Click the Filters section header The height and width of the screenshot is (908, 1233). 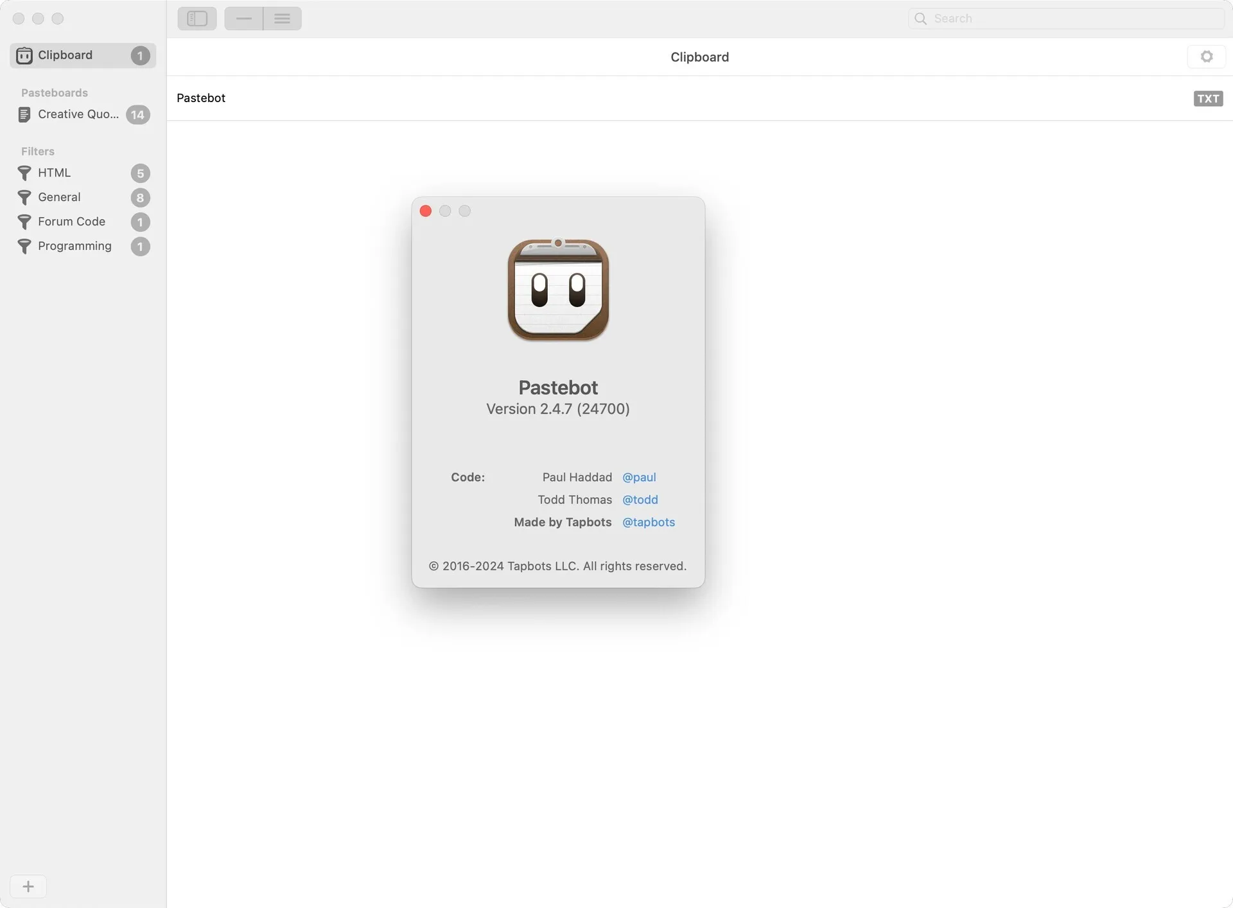pos(38,152)
